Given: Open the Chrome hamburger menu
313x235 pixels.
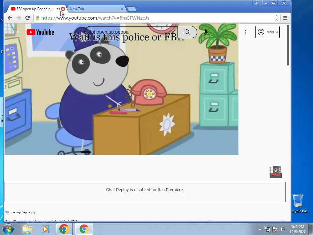Looking at the screenshot, I should click(285, 18).
